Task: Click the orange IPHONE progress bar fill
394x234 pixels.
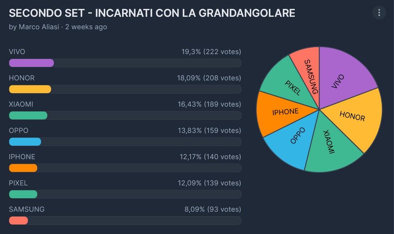Action: pos(23,168)
